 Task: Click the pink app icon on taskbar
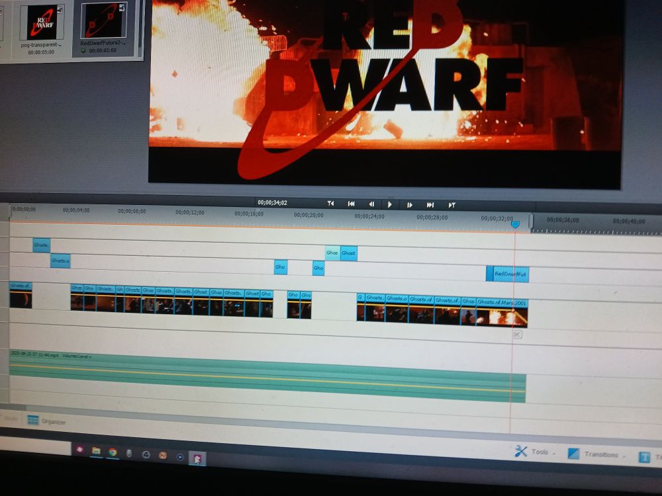click(x=79, y=450)
